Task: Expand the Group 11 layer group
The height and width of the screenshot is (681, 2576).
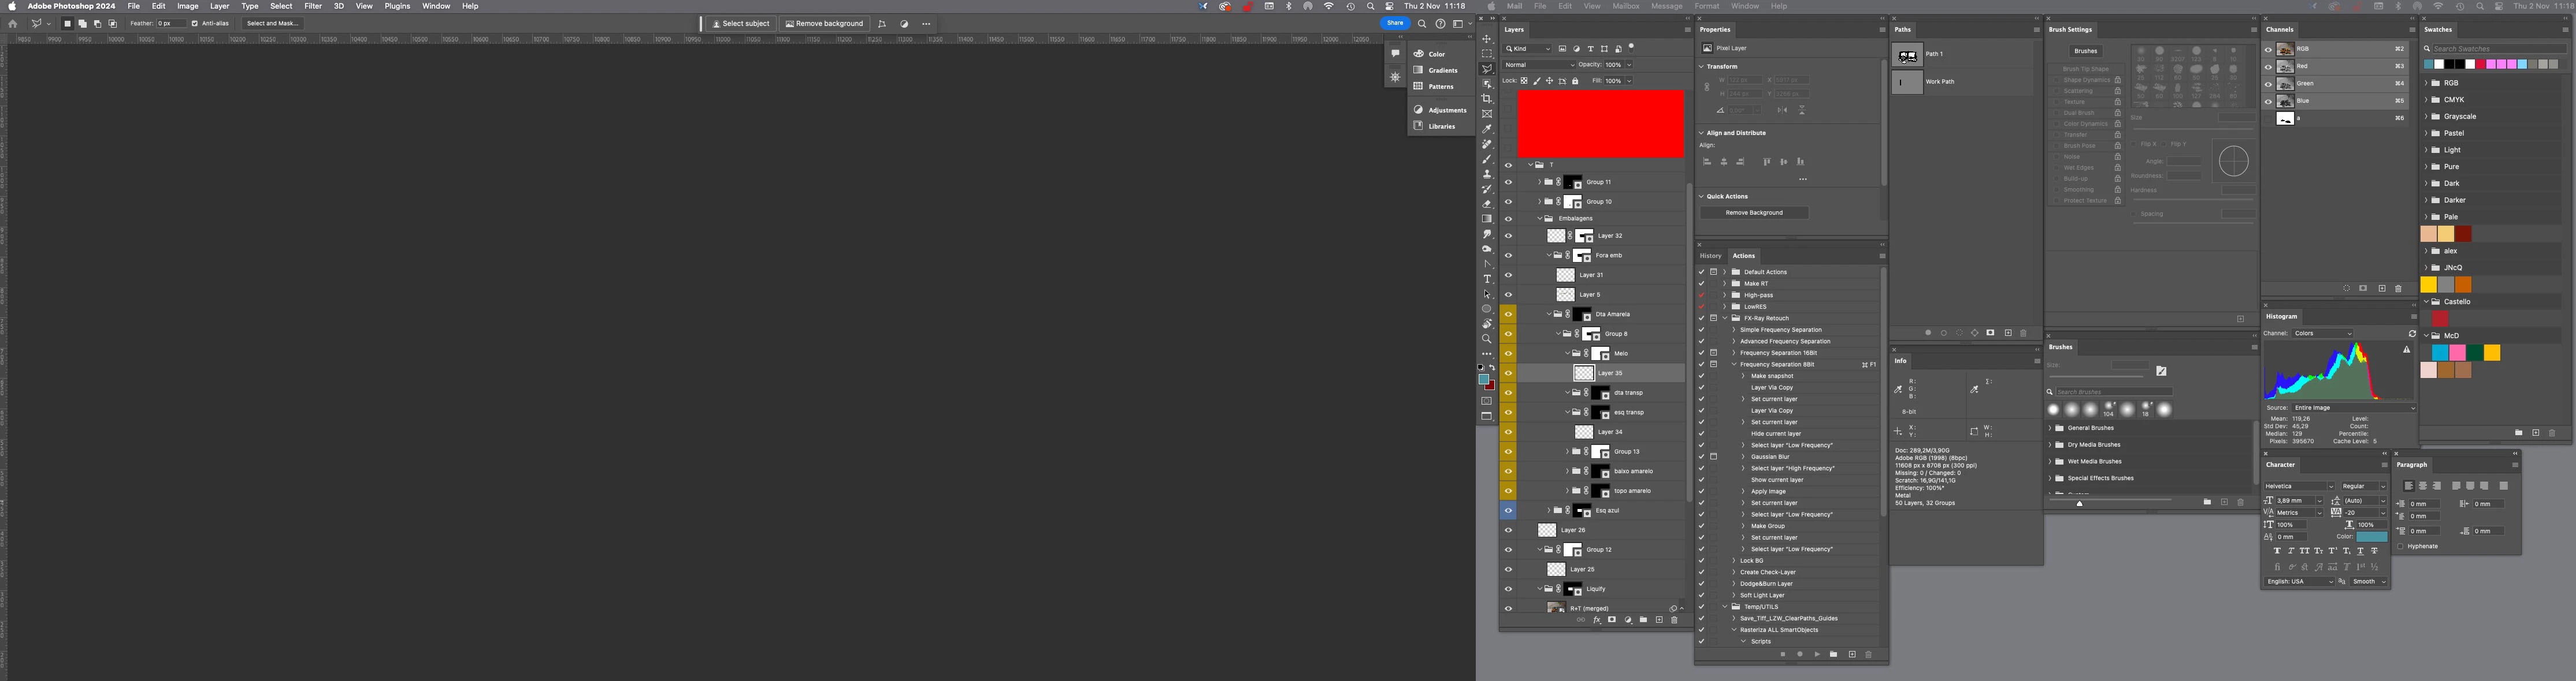Action: (1539, 183)
